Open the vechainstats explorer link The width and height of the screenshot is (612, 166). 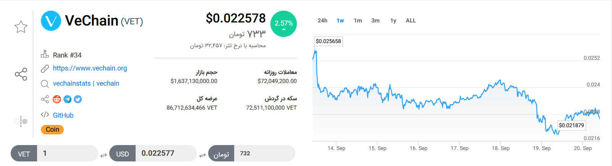(x=72, y=83)
